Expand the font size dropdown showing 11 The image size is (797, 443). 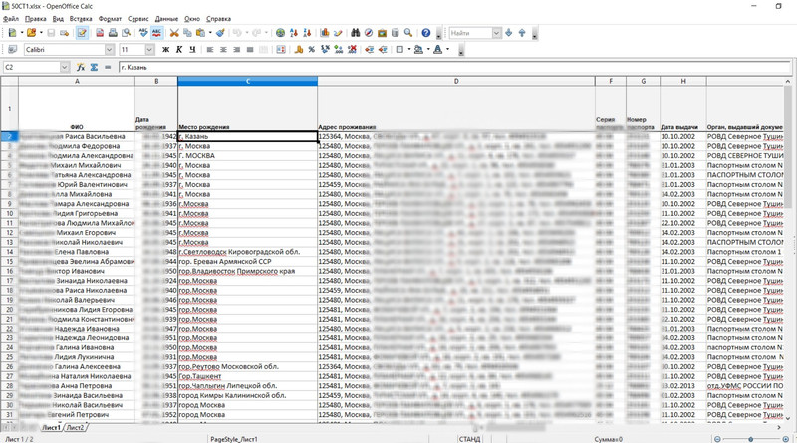(149, 49)
